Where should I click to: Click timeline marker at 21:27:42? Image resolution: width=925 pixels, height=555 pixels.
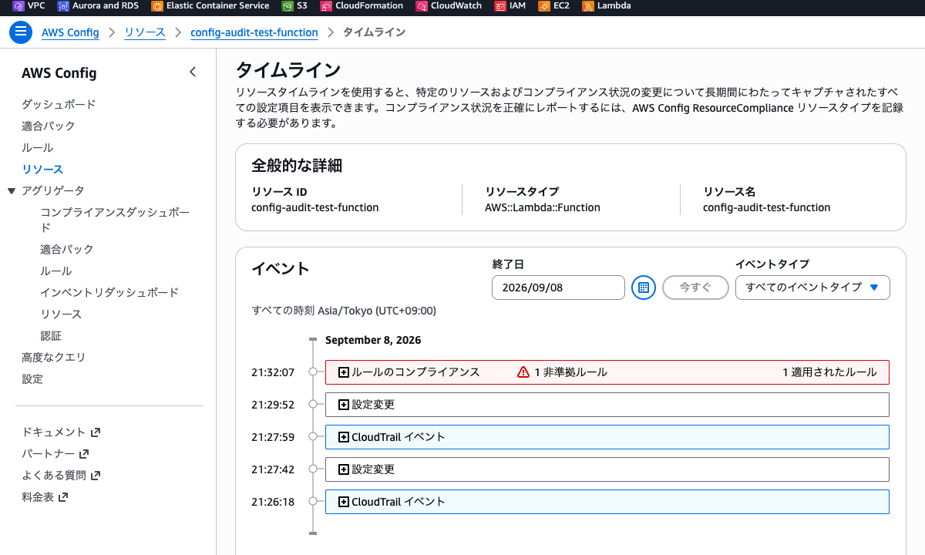312,469
